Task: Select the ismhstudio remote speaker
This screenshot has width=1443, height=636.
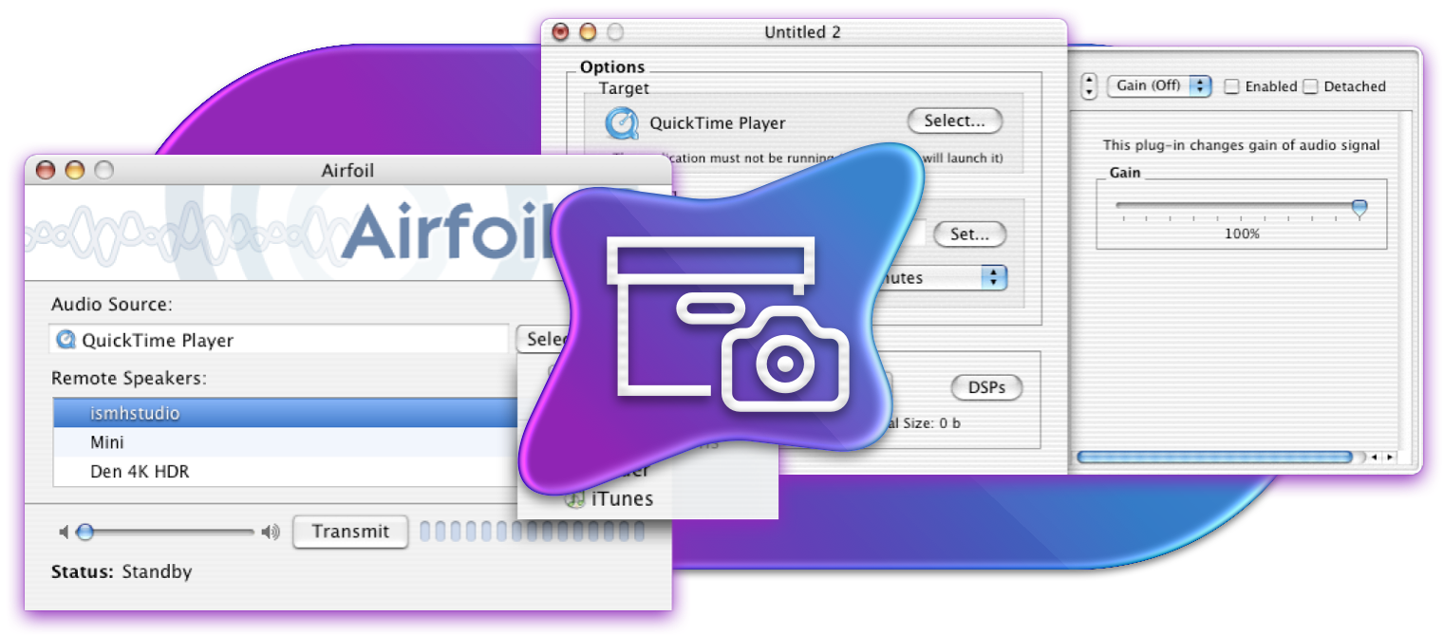Action: pyautogui.click(x=285, y=413)
